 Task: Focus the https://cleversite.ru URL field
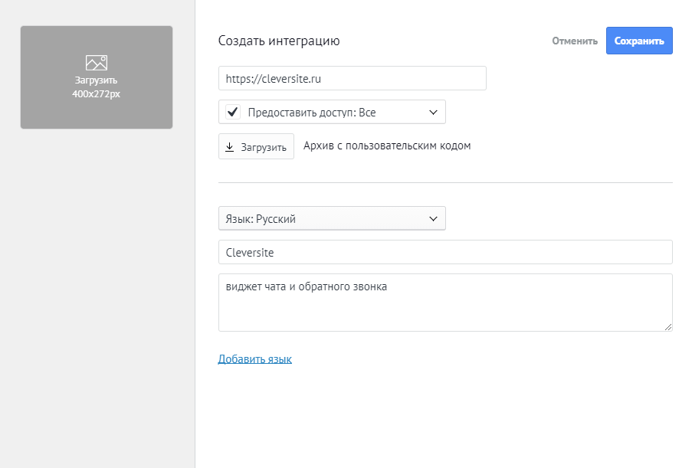(x=353, y=79)
